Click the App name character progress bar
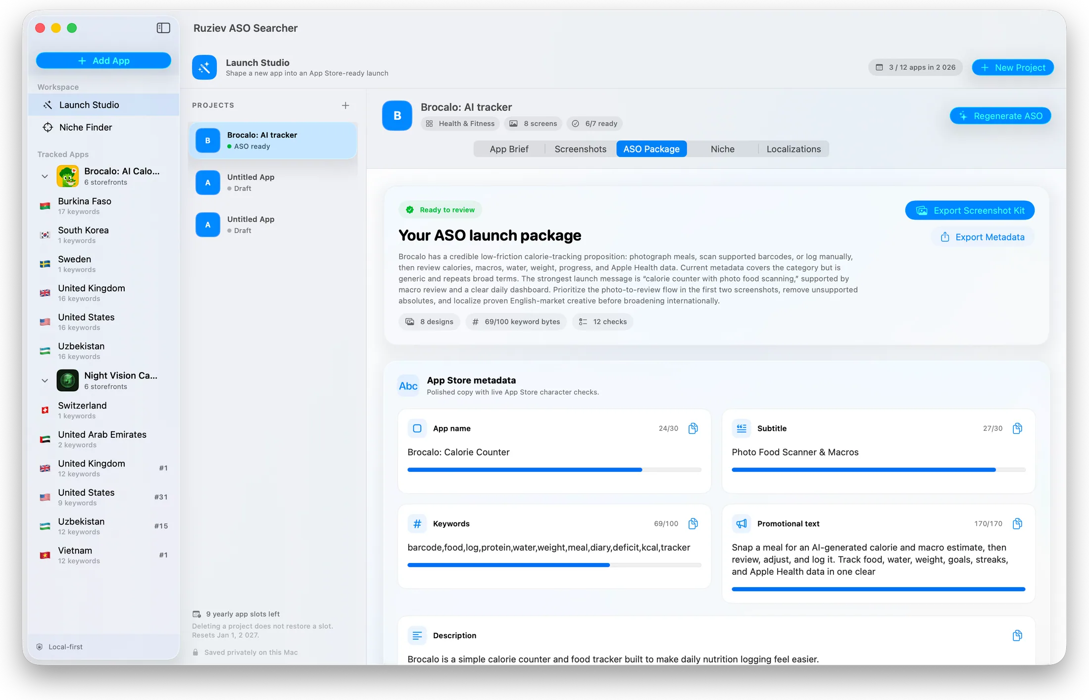 point(554,469)
